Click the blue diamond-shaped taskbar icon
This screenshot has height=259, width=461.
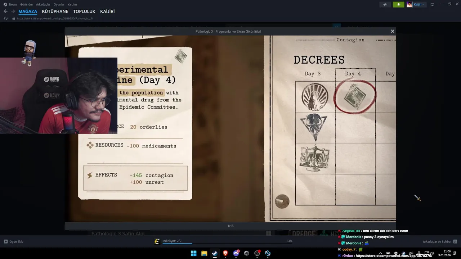coord(268,253)
